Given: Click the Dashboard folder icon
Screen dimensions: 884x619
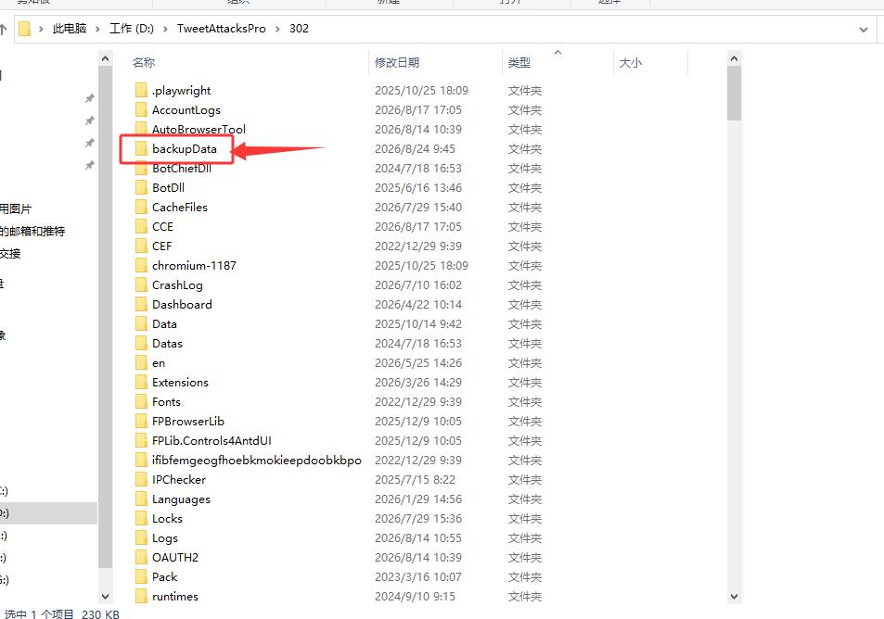Looking at the screenshot, I should (141, 304).
